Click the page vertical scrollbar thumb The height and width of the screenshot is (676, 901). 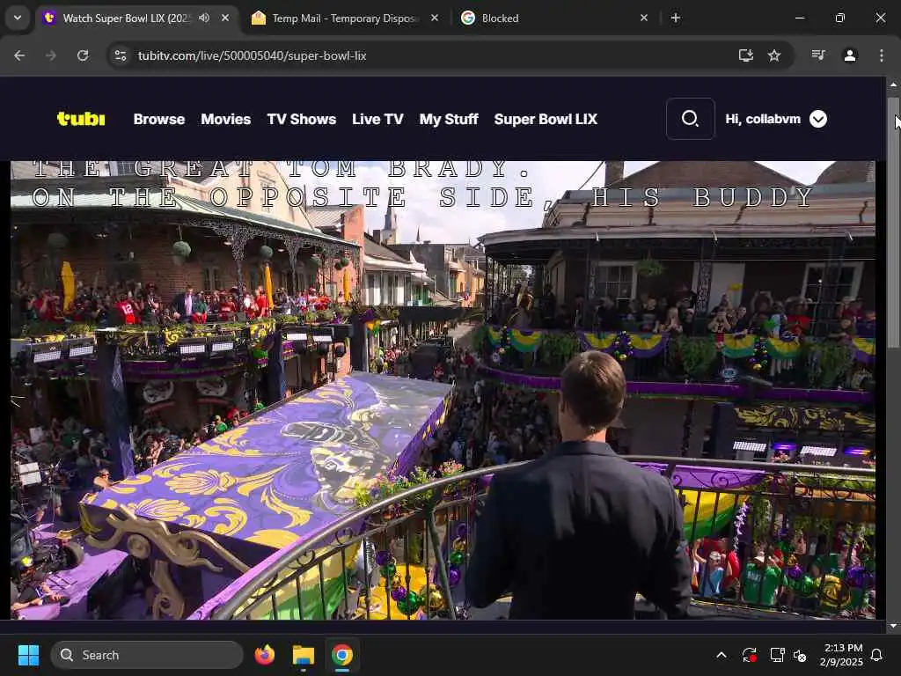(x=893, y=223)
